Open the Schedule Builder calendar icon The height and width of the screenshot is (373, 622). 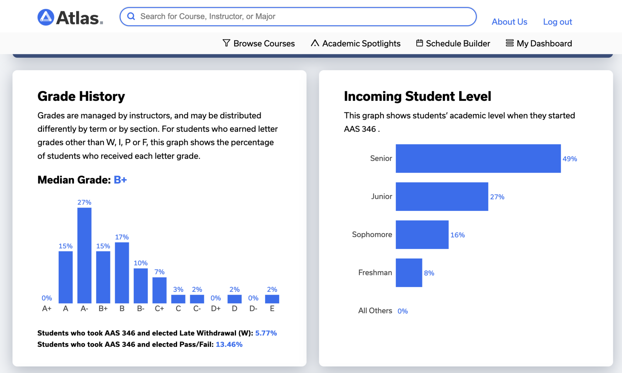tap(419, 43)
